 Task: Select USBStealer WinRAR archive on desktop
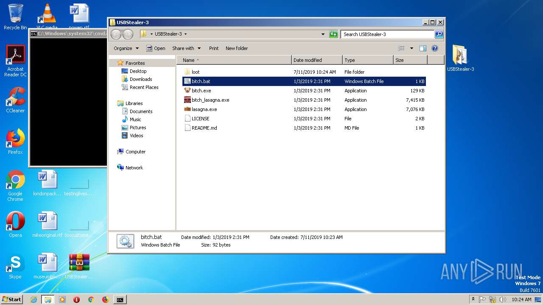[79, 266]
